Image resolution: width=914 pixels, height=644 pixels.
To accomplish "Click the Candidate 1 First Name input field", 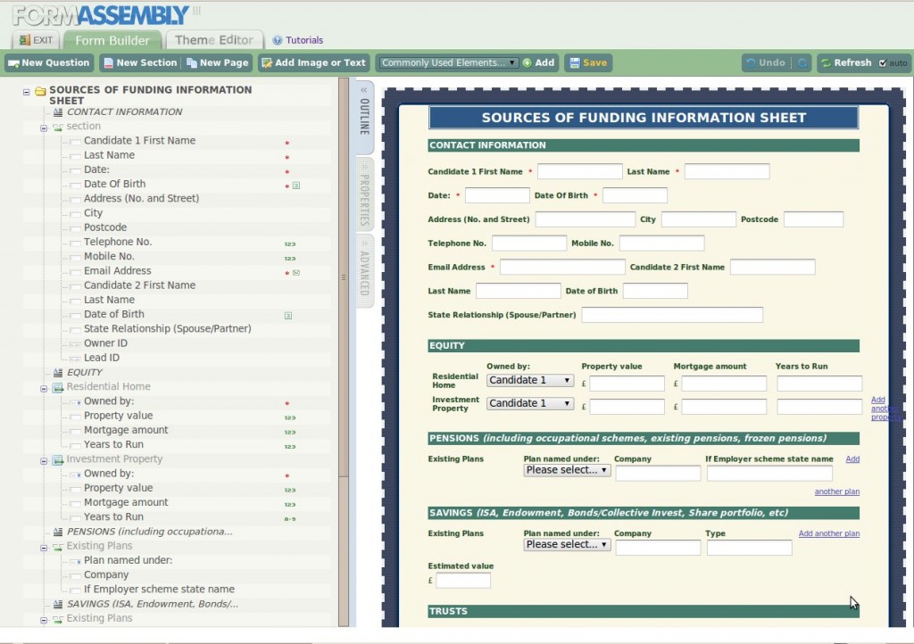I will (579, 171).
